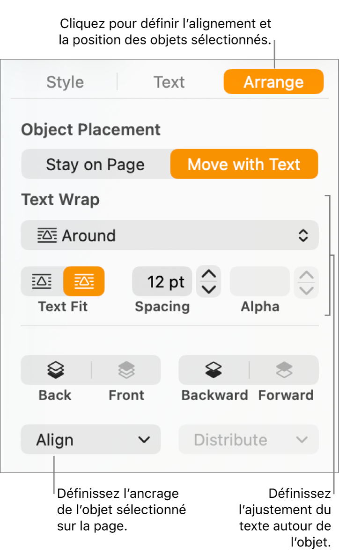Click the Spacing value field
This screenshot has height=553, width=339.
[162, 282]
